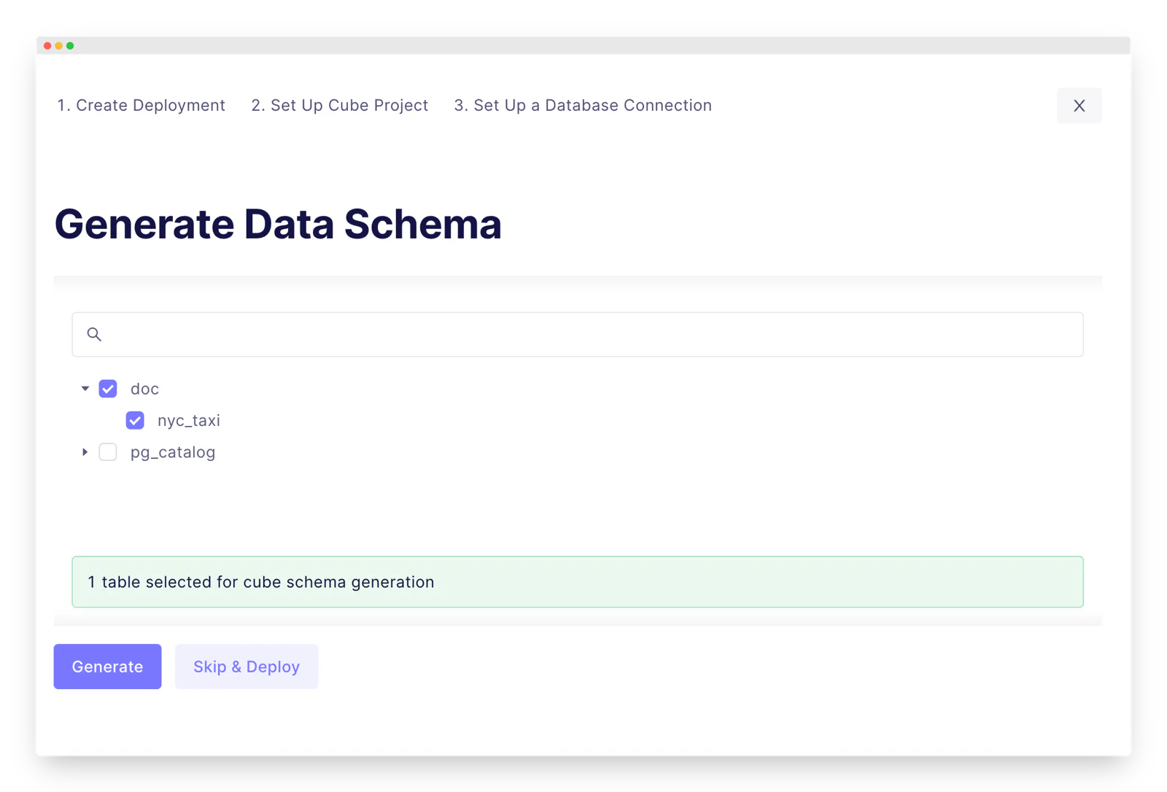The height and width of the screenshot is (792, 1167).
Task: Click the green maximize window dot
Action: (70, 46)
